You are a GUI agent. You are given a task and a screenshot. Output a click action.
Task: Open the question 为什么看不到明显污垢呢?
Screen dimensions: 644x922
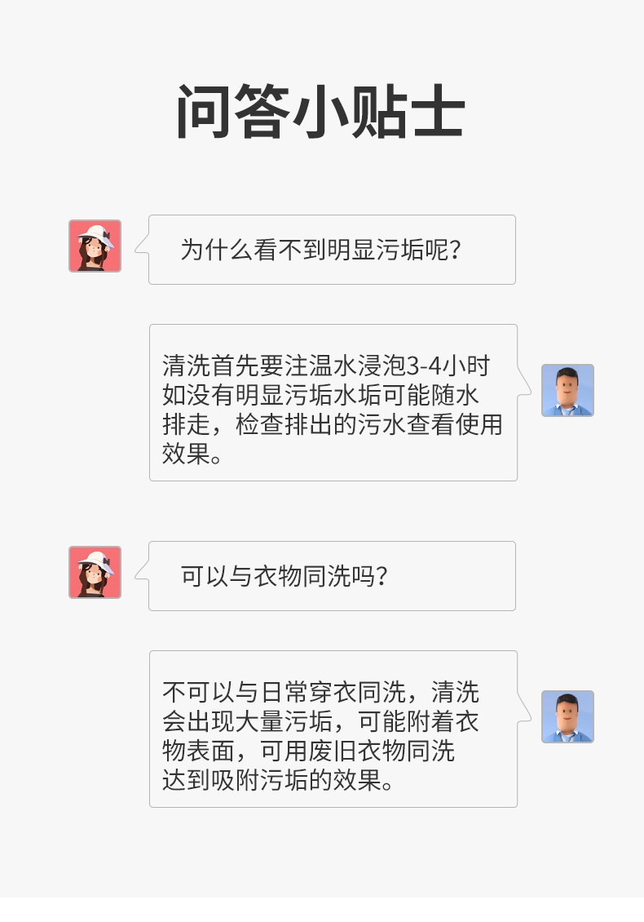tap(322, 250)
